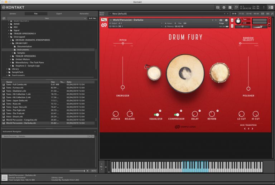Click the Native Instruments NI logo

tap(271, 8)
